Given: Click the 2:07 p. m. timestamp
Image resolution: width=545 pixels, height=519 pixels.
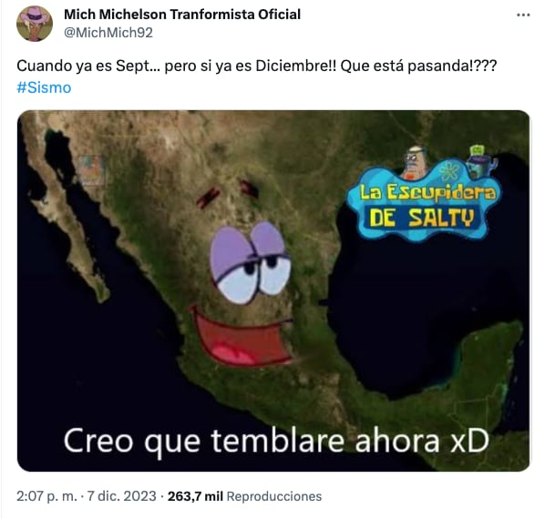Looking at the screenshot, I should 46,496.
